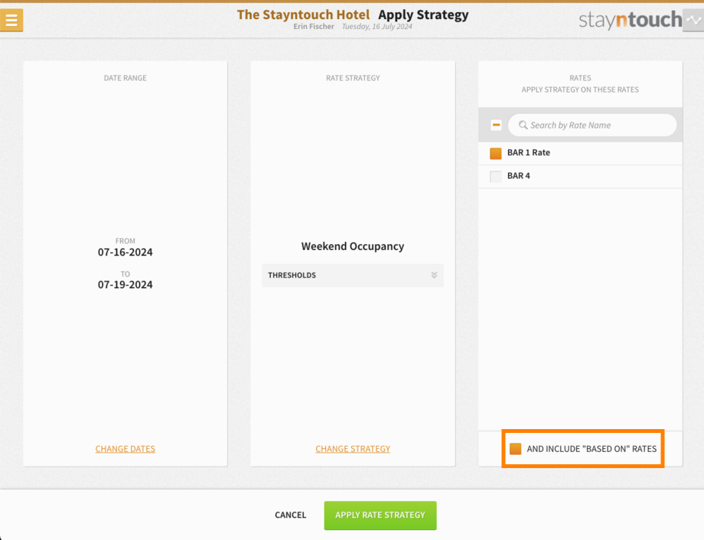Click the date Tuesday, 16 July 2024

pos(376,27)
